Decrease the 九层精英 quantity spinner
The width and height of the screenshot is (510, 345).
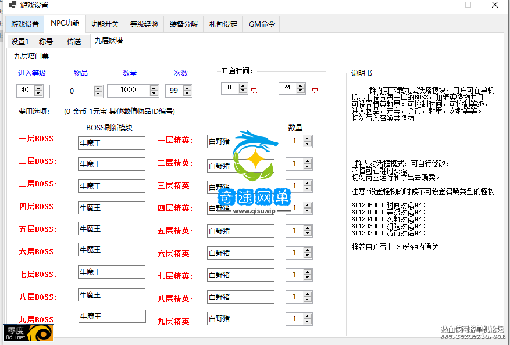pyautogui.click(x=308, y=322)
